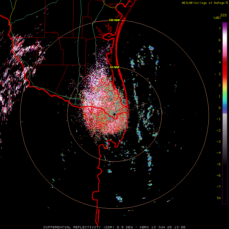Click the 50 NMI range ring label
Screen dimensions: 229x229
click(114, 67)
